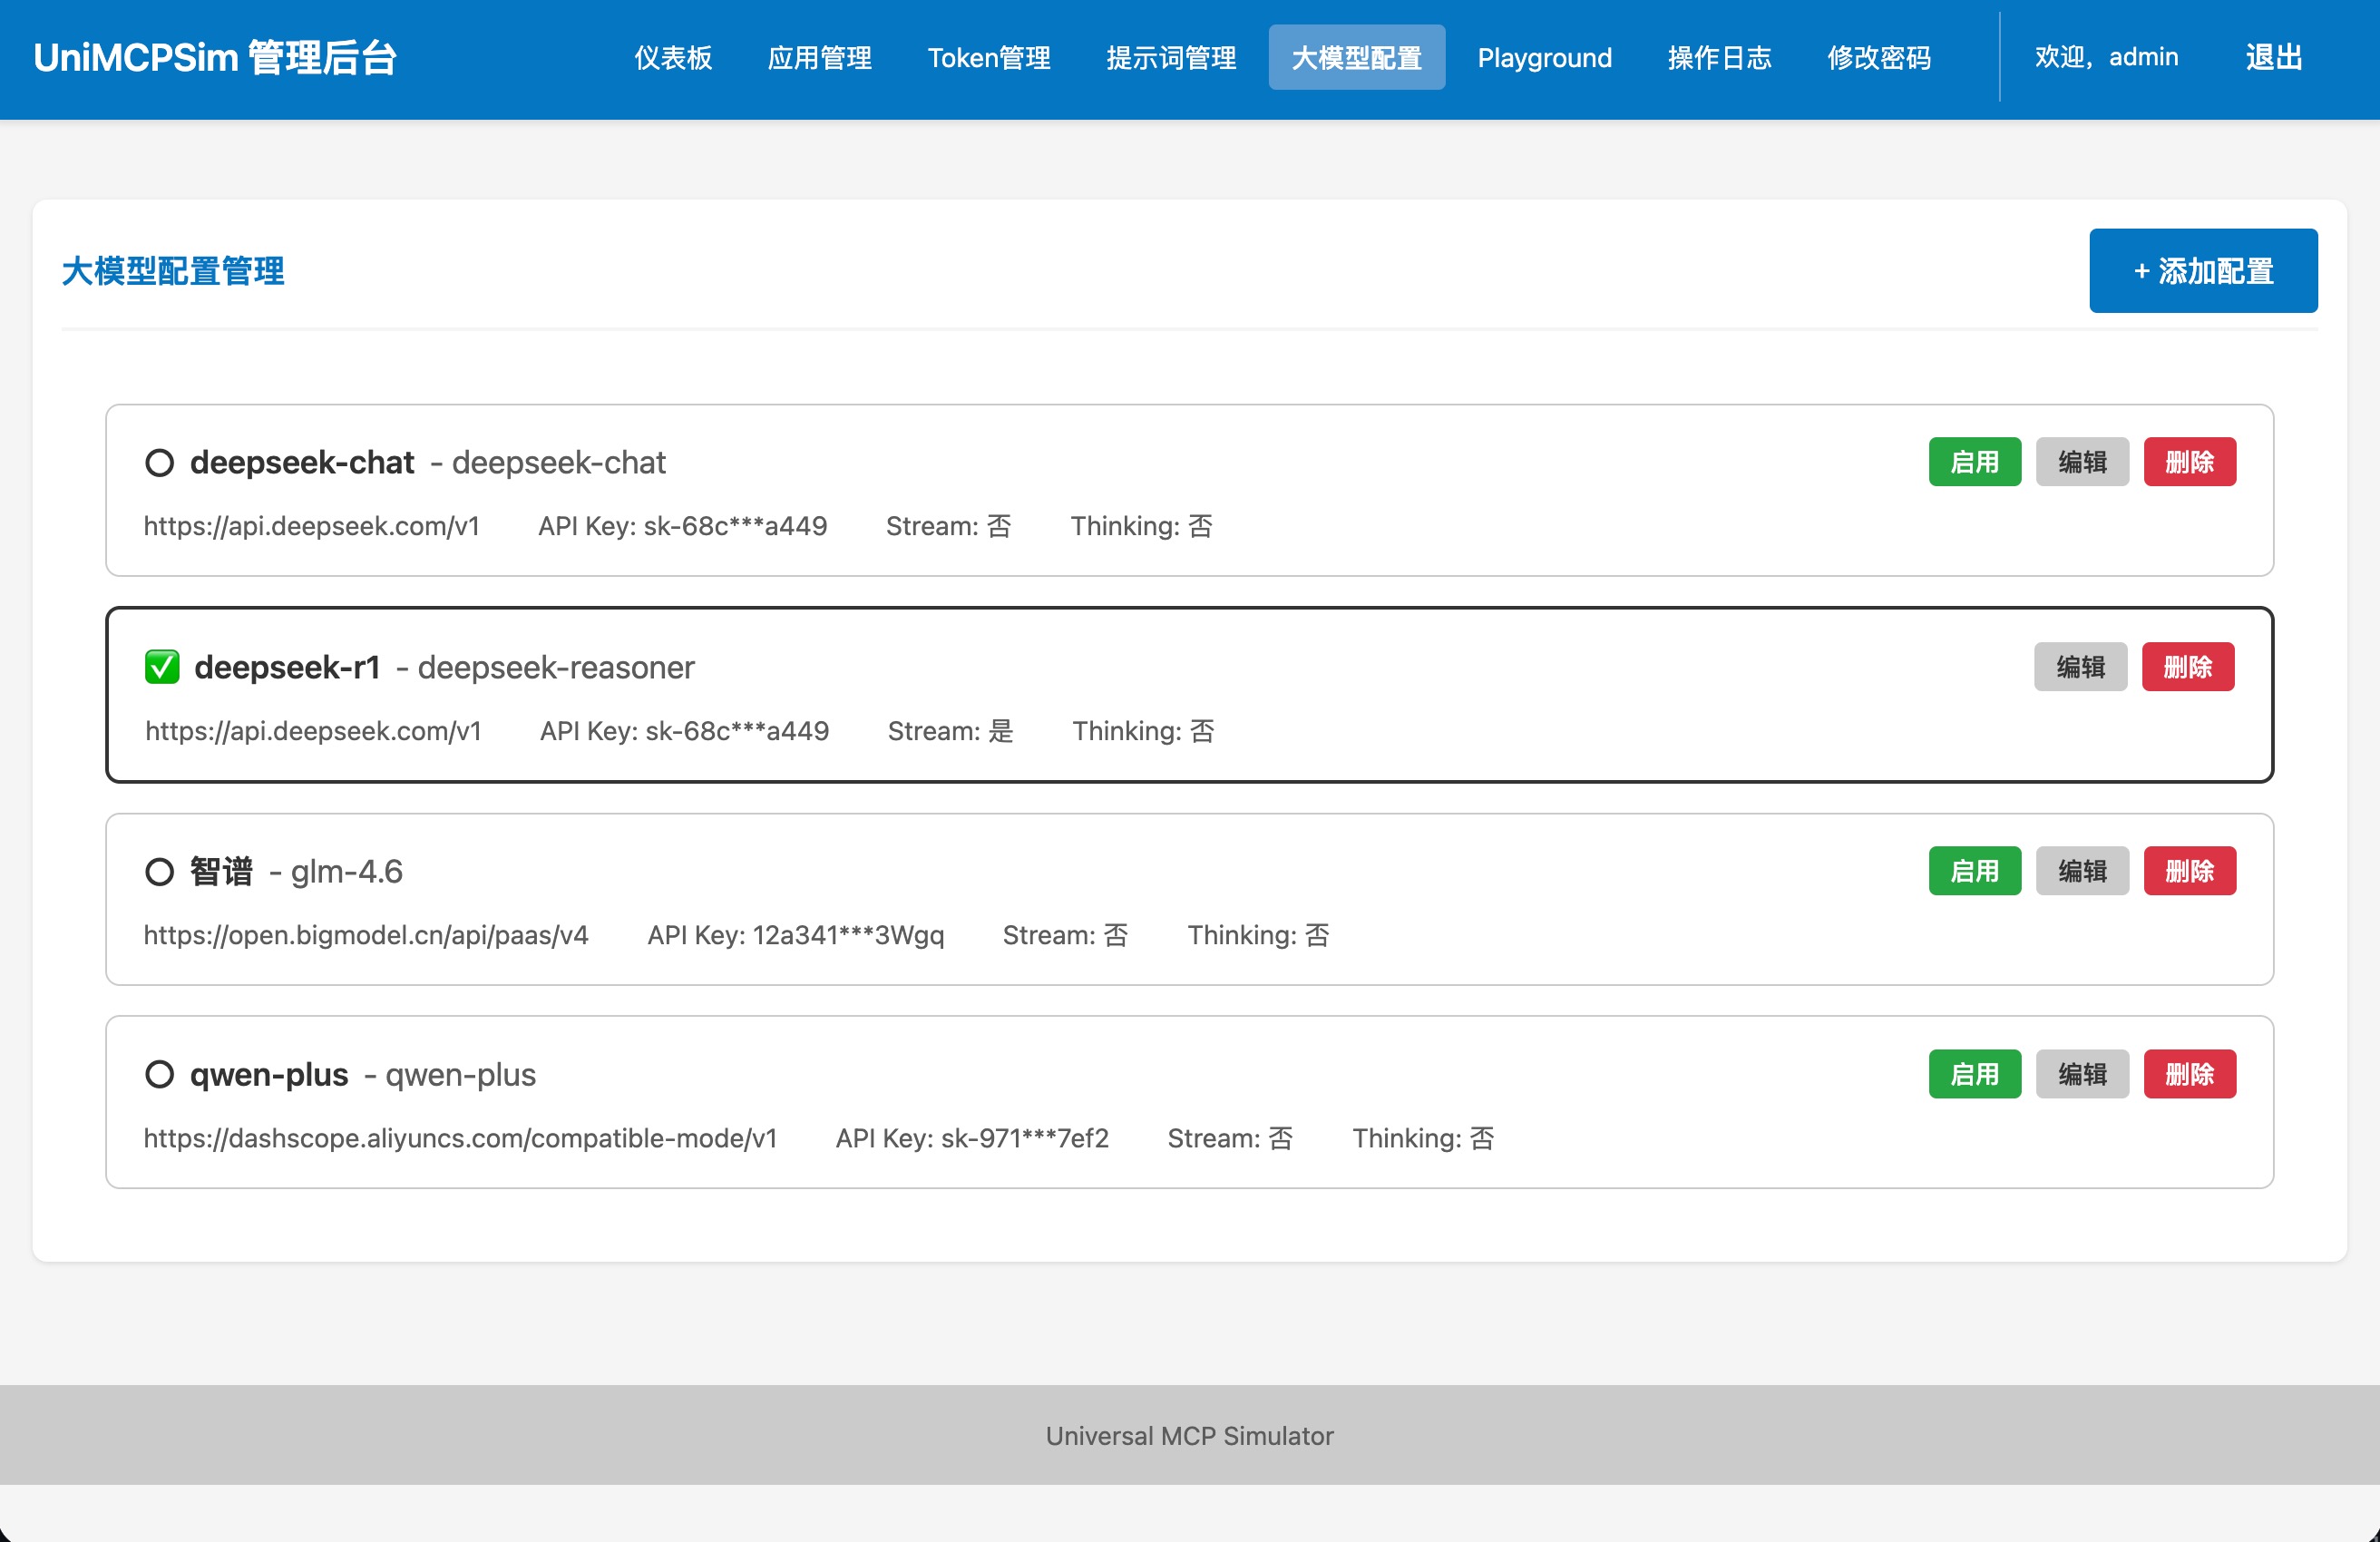Open the Playground page
Screen dimensions: 2380x1542
click(x=1545, y=58)
